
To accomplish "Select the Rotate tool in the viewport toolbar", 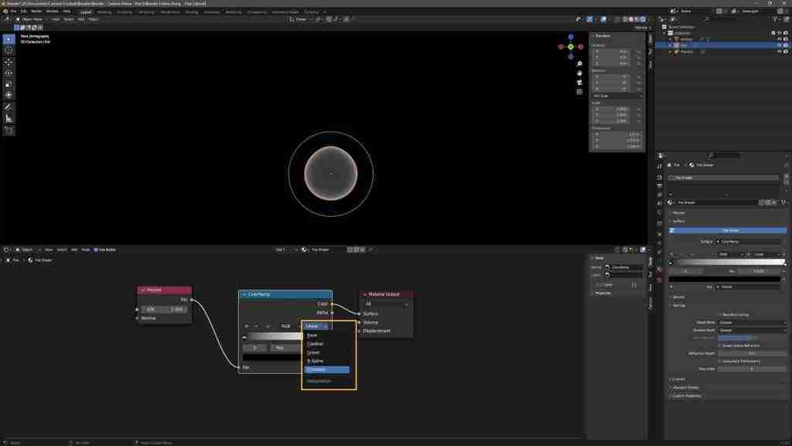I will tap(9, 74).
